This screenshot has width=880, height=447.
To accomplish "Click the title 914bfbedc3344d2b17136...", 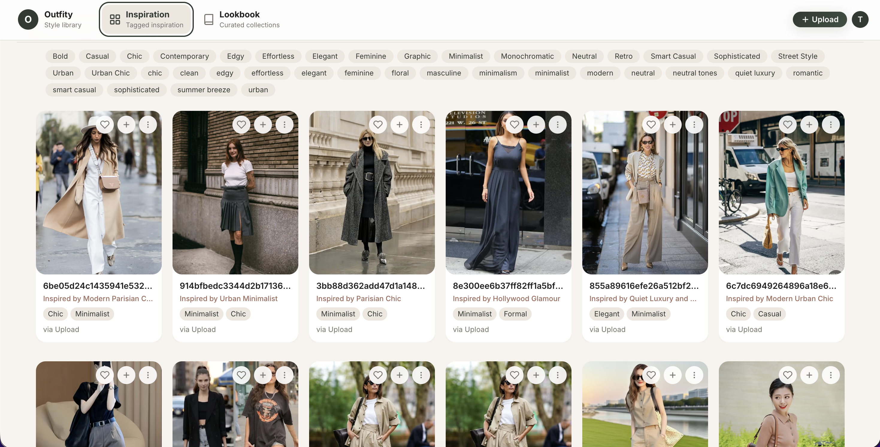I will 235,286.
